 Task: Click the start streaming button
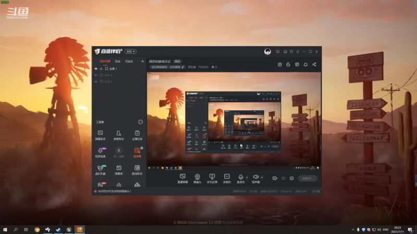(x=308, y=178)
